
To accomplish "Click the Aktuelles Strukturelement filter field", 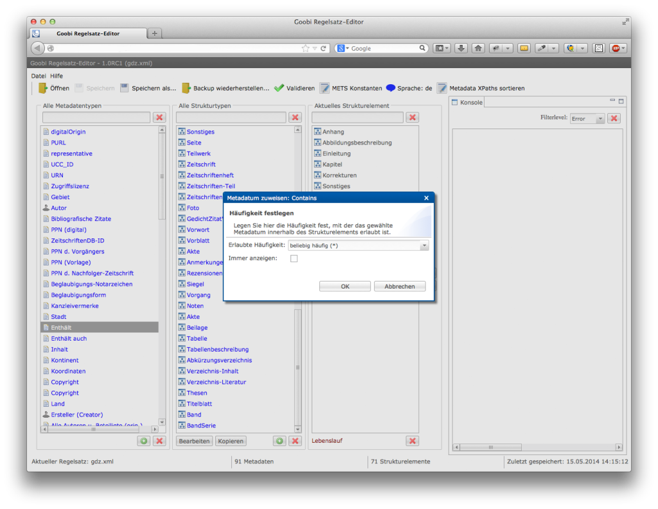I will point(357,118).
